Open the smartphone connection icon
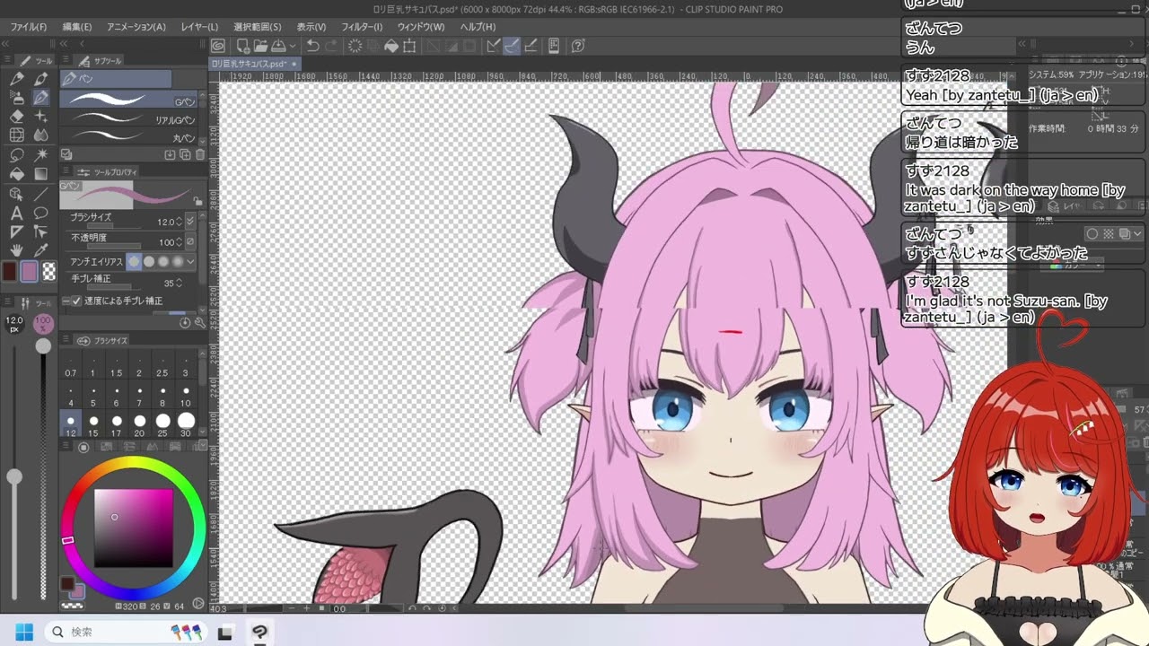The height and width of the screenshot is (646, 1149). tap(554, 46)
